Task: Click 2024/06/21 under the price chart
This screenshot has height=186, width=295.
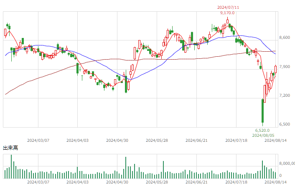Action: pyautogui.click(x=197, y=141)
